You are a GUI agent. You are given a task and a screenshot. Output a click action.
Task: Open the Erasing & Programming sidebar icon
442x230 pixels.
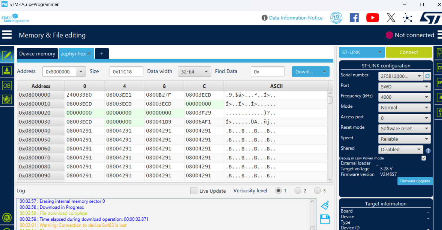pos(7,71)
